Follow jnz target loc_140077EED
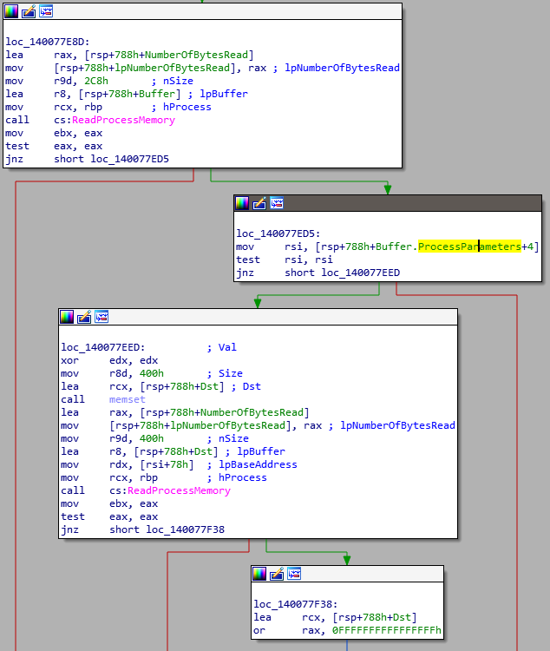Viewport: 550px width, 651px height. click(x=361, y=273)
